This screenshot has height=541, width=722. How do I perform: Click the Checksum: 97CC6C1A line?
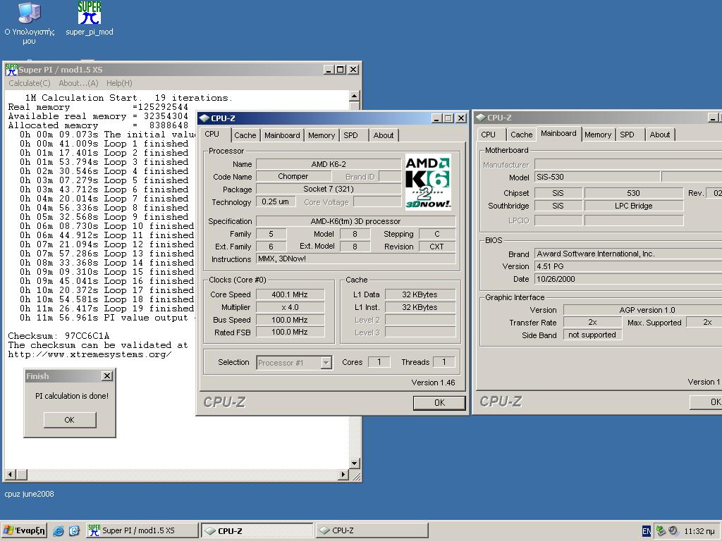tap(59, 336)
